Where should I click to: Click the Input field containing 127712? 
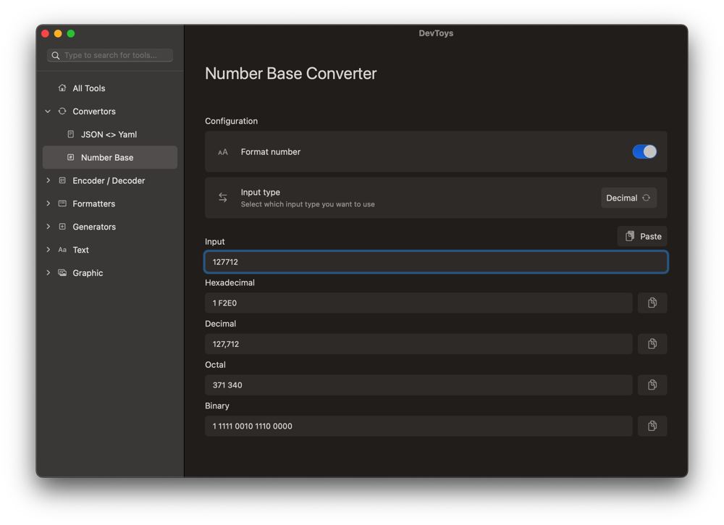click(435, 262)
